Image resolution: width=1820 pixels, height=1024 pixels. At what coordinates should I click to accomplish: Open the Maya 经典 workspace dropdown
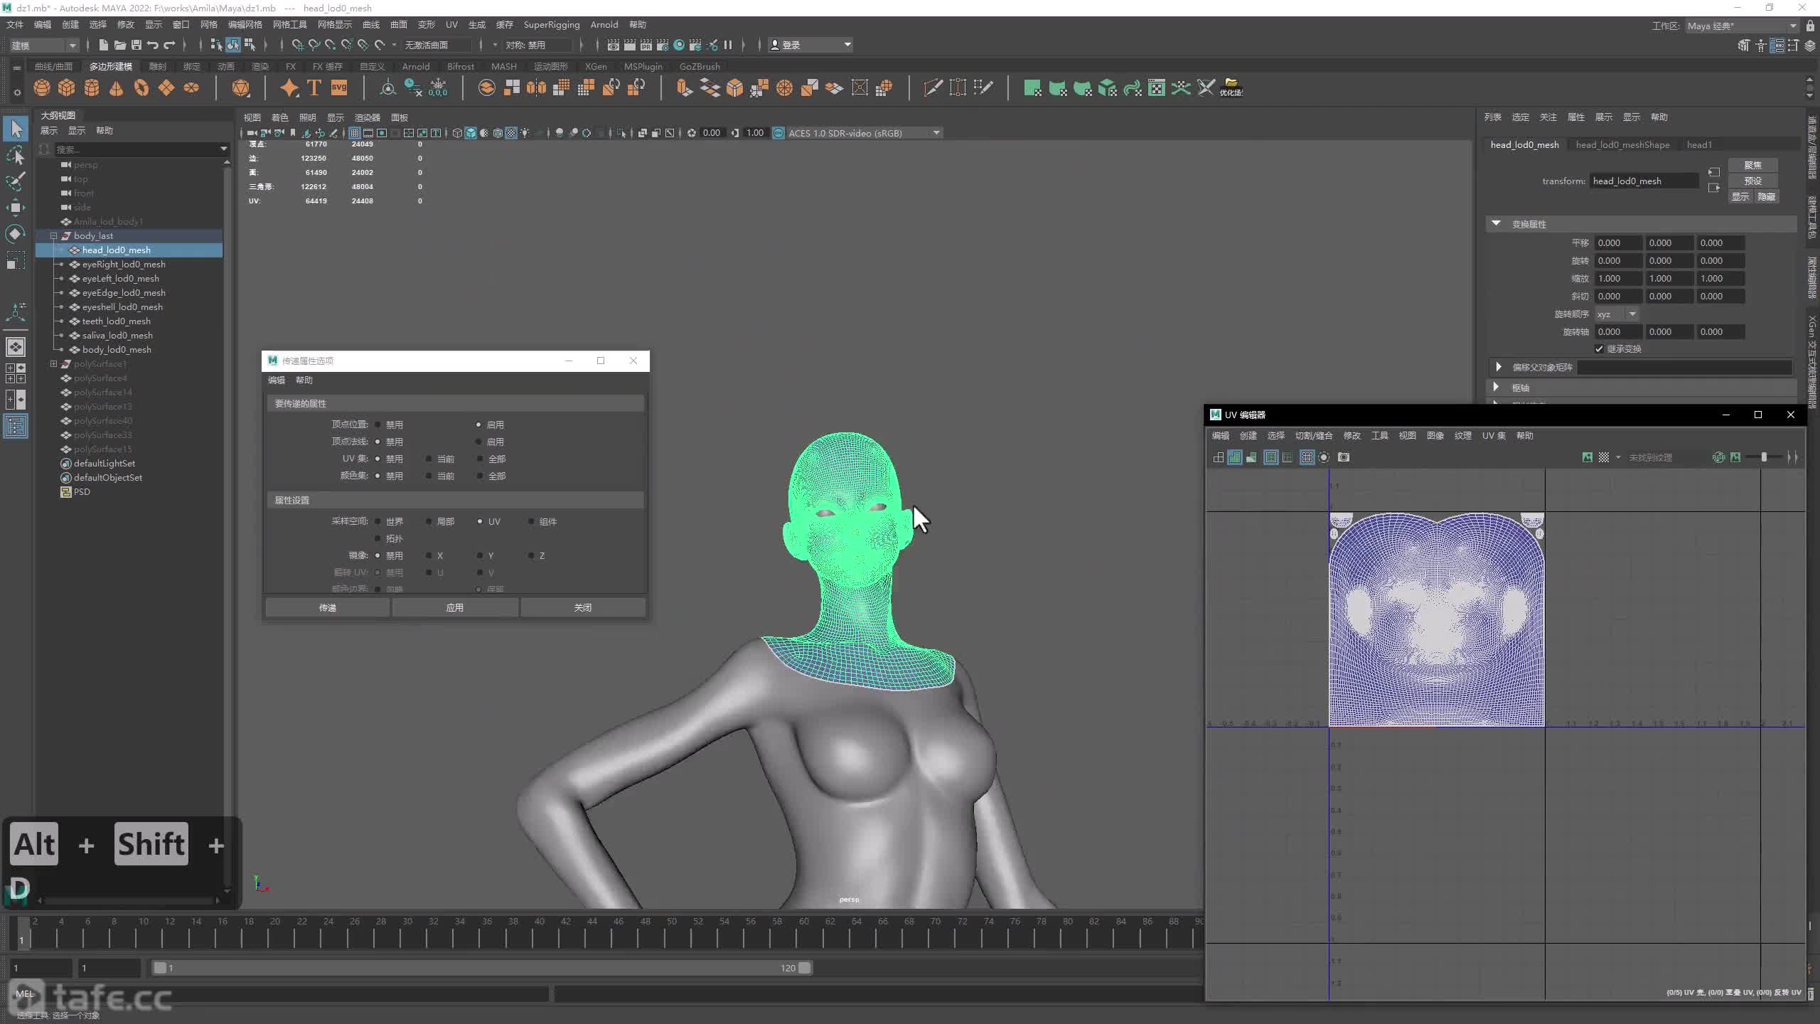[1742, 26]
